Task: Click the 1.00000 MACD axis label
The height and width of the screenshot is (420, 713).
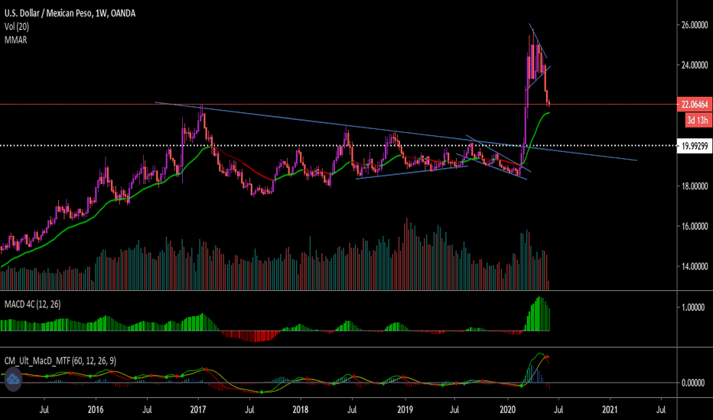Action: click(x=693, y=308)
